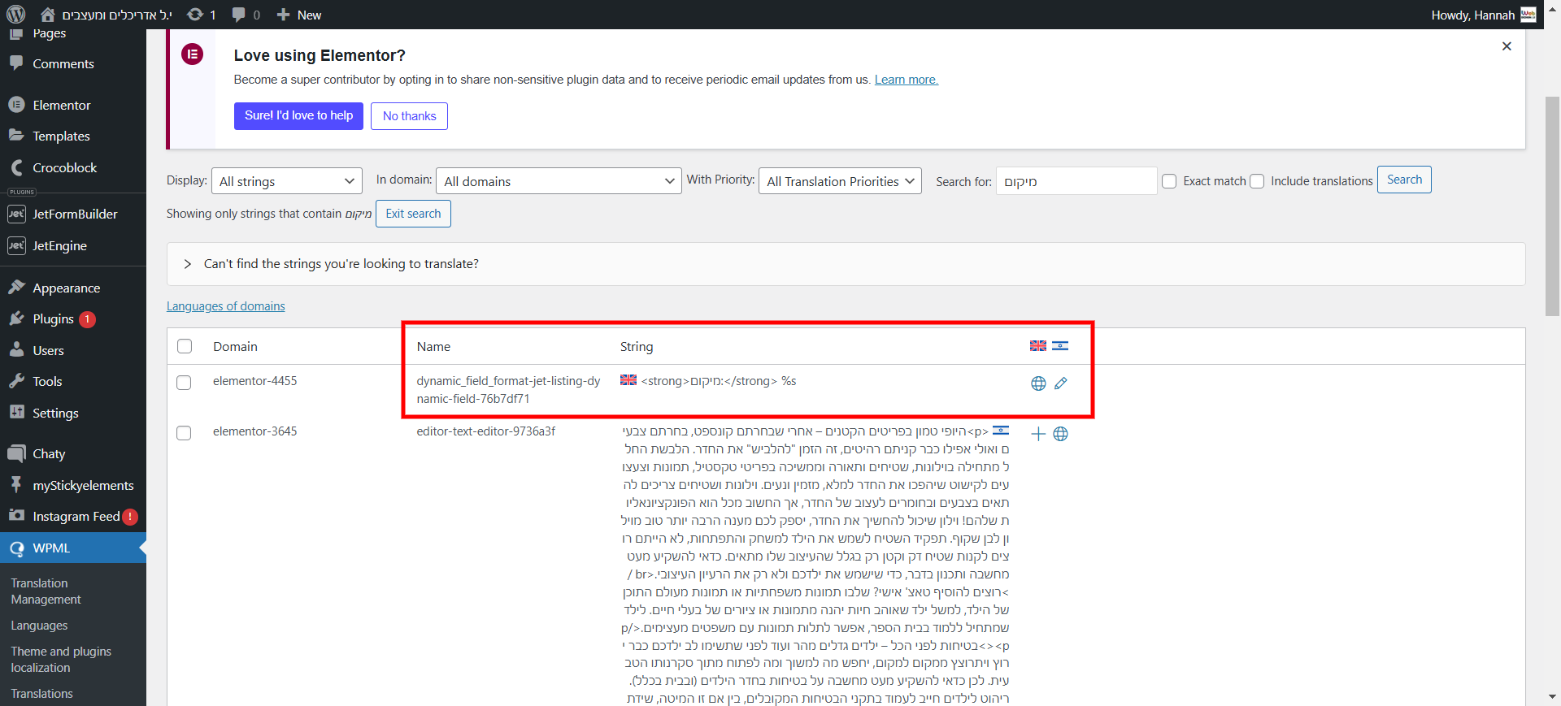
Task: Click the WordPress logo icon
Action: [16, 15]
